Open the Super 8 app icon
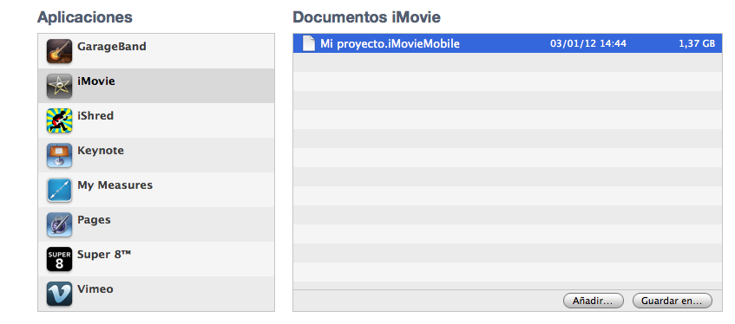735x324 pixels. (59, 259)
